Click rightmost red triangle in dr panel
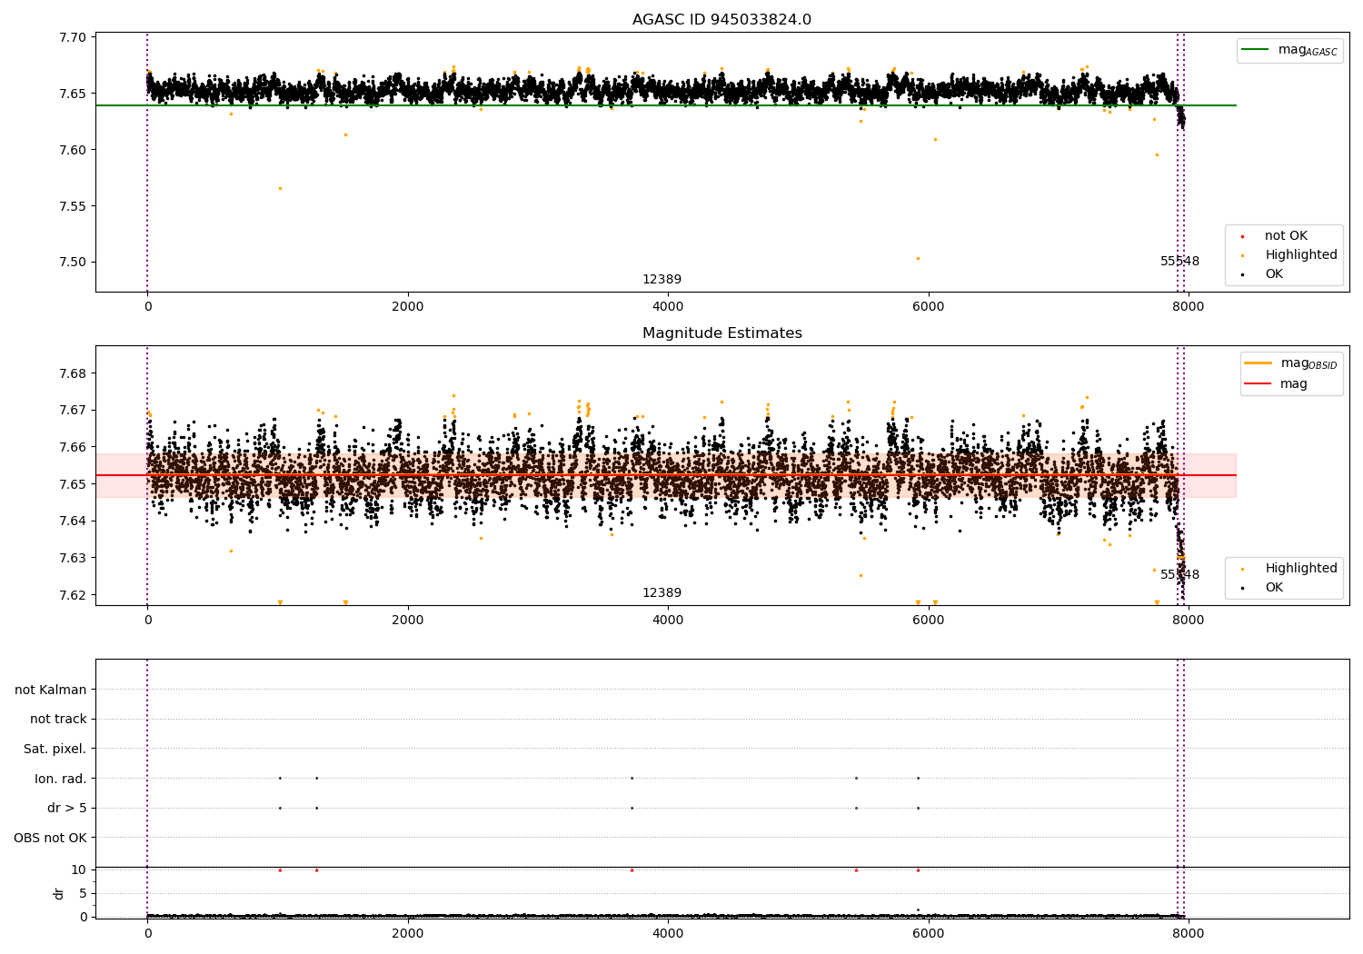Viewport: 1363px width, 954px height. tap(918, 870)
